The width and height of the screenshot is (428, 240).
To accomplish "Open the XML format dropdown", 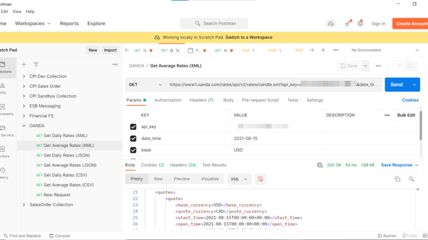I will 239,179.
